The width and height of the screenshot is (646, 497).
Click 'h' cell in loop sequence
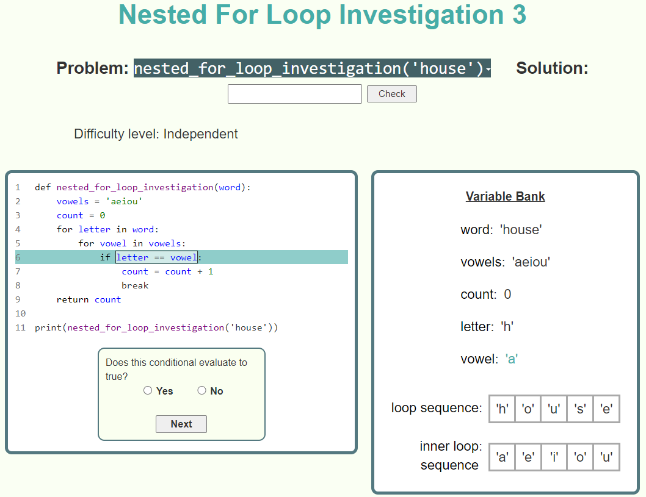point(503,409)
